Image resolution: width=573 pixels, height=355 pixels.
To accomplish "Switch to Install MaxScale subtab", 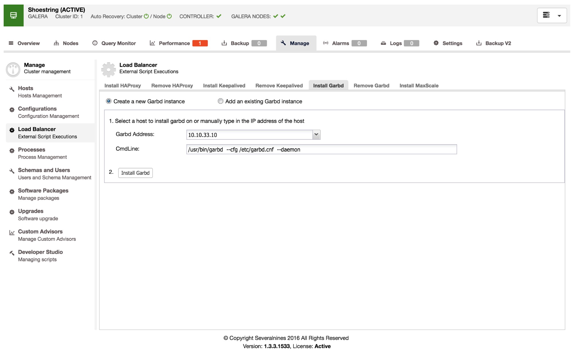I will tap(419, 85).
